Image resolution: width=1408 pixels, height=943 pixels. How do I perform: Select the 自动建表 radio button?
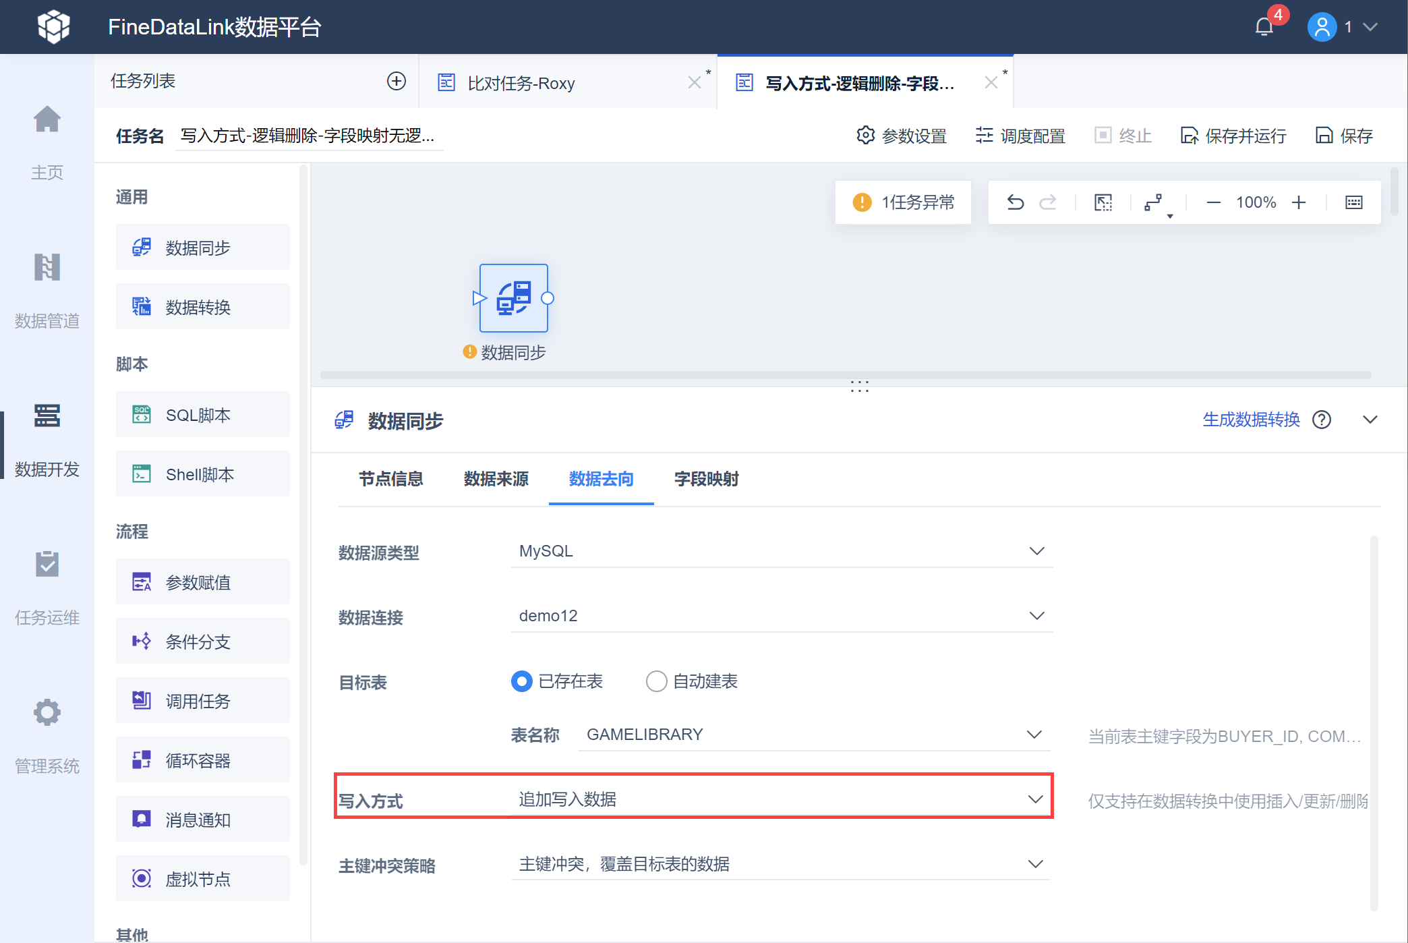point(657,681)
